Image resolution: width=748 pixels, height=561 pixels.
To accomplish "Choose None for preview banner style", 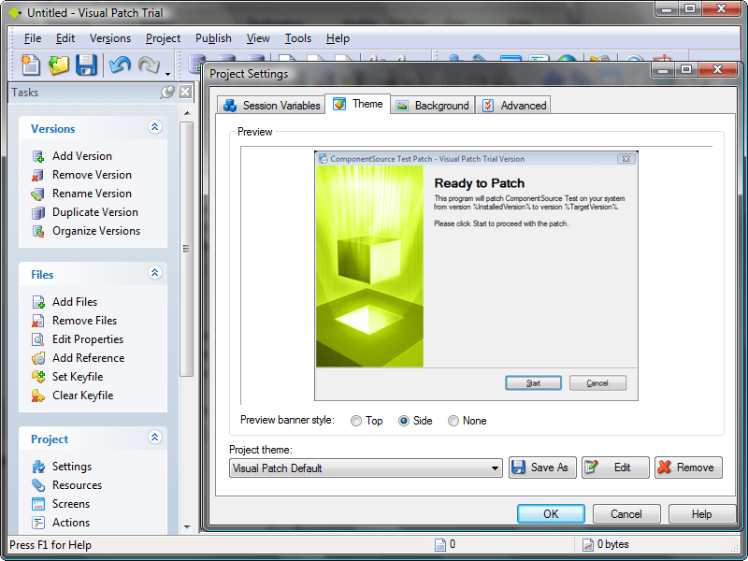I will tap(453, 421).
